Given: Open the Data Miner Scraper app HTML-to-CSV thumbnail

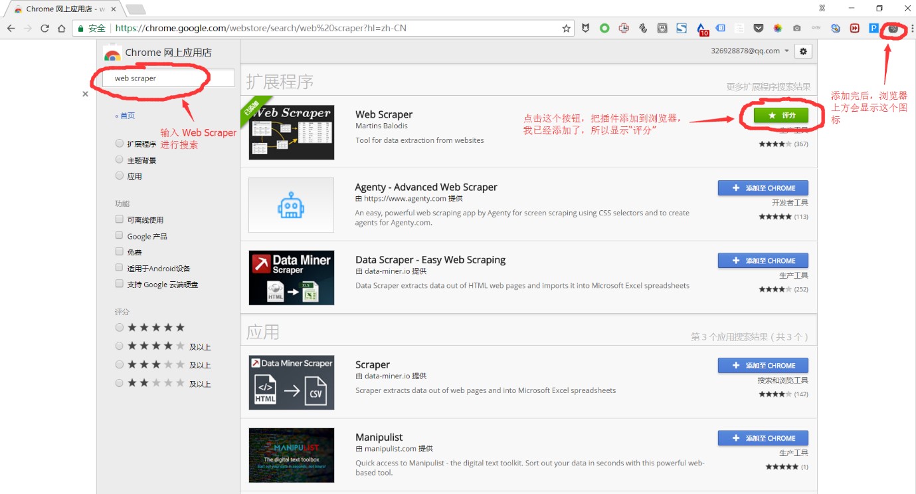Looking at the screenshot, I should pos(292,382).
